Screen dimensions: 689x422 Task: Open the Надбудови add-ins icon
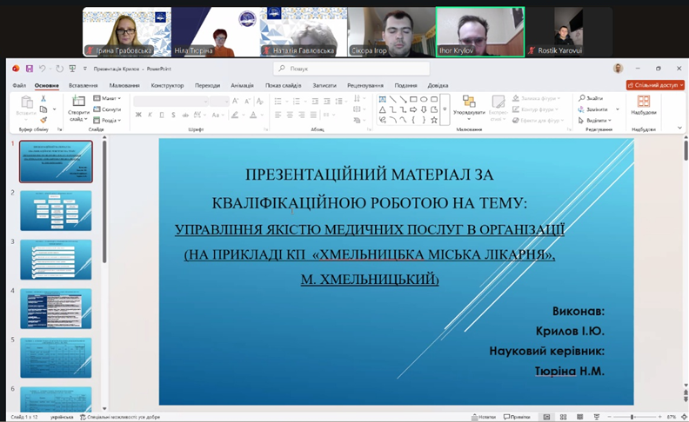pyautogui.click(x=644, y=105)
